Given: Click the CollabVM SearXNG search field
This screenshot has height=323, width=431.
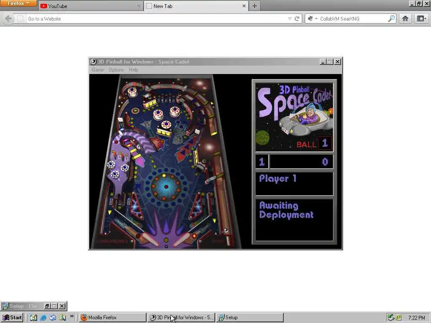Looking at the screenshot, I should coord(353,19).
